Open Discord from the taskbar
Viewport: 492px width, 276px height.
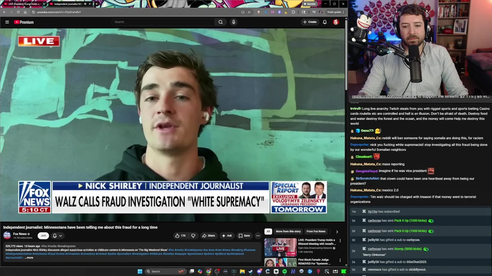click(259, 271)
